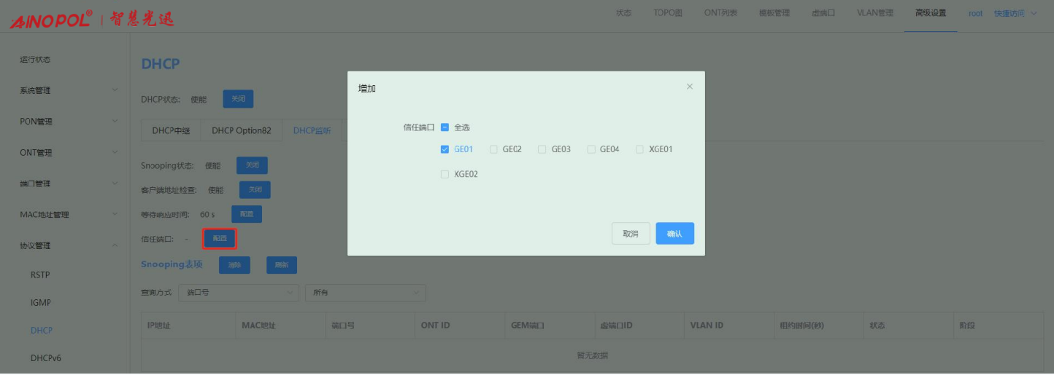Select the XGE01 port checkbox
Screen dimensions: 1054x375
coord(639,149)
